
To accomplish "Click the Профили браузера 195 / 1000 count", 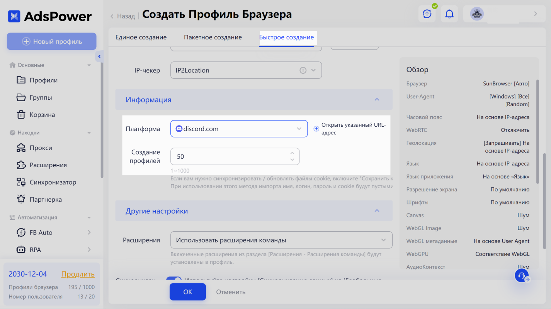I will pyautogui.click(x=82, y=287).
